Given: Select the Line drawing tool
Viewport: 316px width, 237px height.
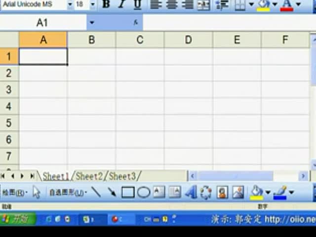Looking at the screenshot, I should (x=96, y=192).
